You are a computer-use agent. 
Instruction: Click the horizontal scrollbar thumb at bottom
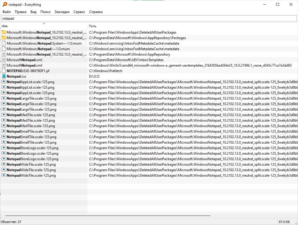pos(107,215)
